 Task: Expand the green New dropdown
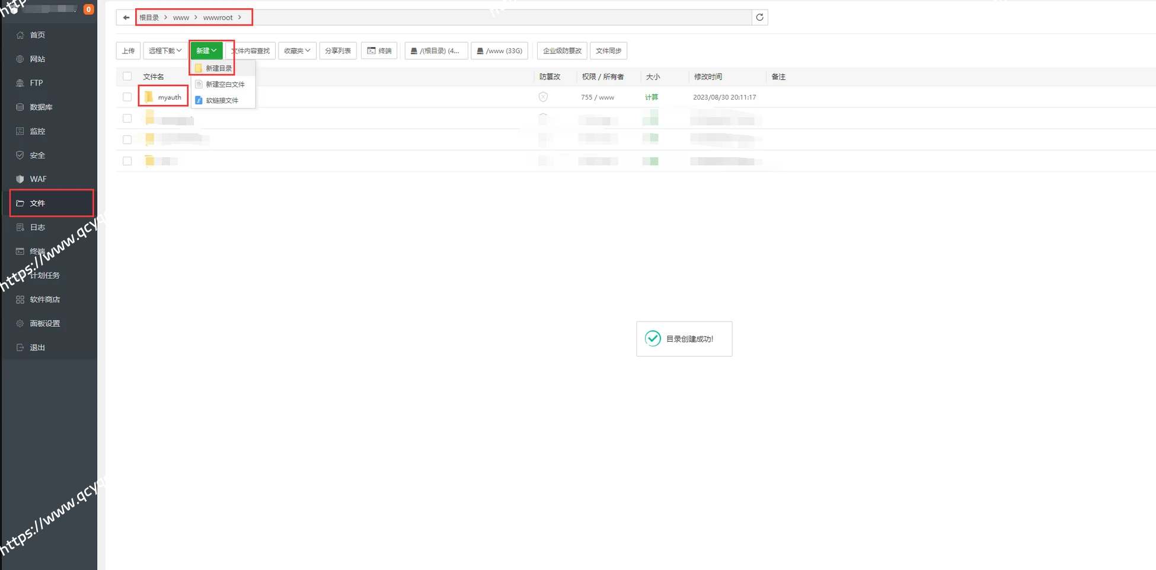click(x=206, y=51)
